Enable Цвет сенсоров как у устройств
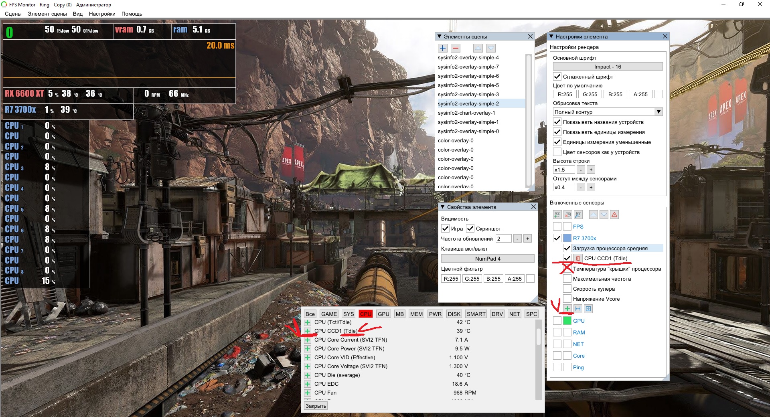 (x=557, y=152)
